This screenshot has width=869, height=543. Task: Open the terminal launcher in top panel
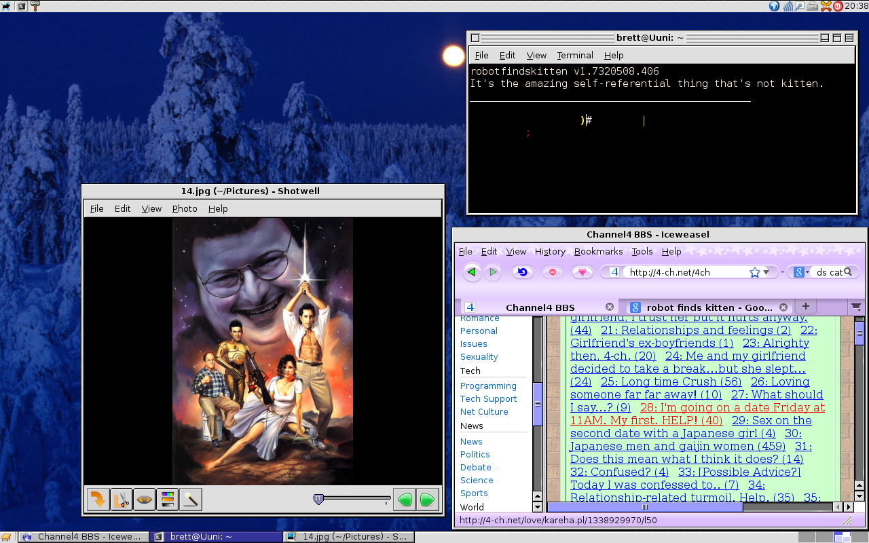coord(22,6)
